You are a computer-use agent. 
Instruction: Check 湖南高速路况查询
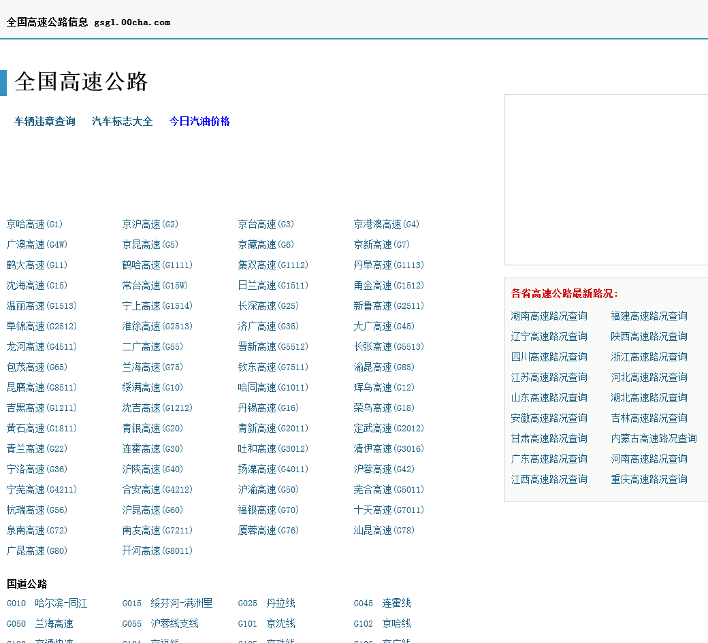pos(549,316)
